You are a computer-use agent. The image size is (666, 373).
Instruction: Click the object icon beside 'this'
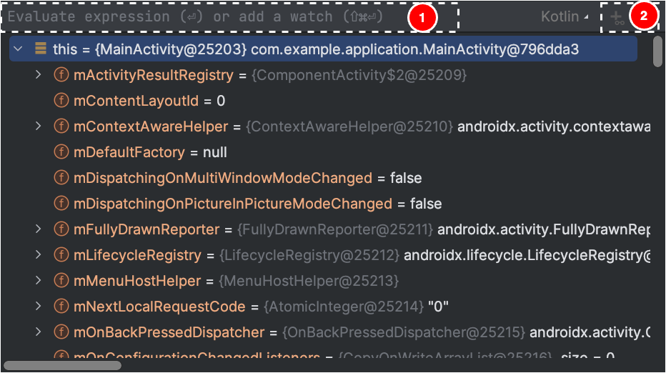tap(40, 49)
